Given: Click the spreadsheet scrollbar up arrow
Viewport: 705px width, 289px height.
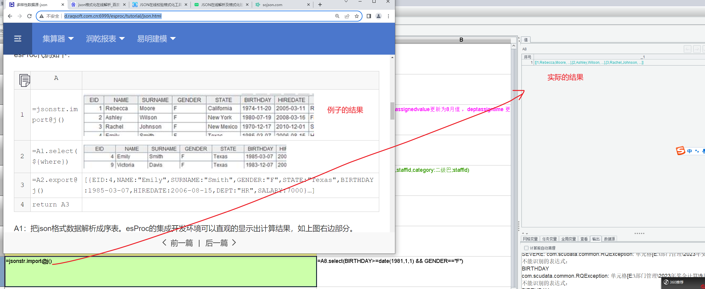Looking at the screenshot, I should [514, 46].
